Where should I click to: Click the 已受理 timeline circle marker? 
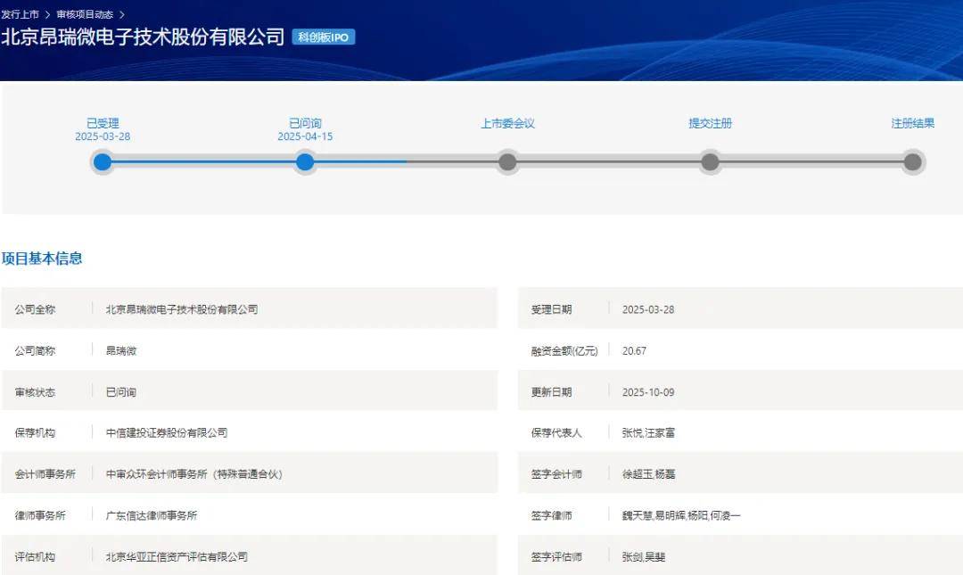103,162
